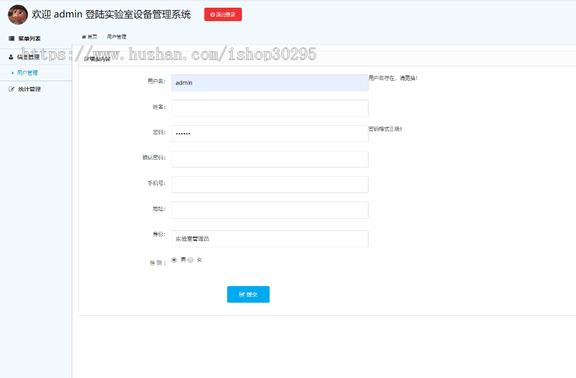The image size is (576, 378).
Task: Click the edit pencil icon beside 统计管理
Action: tap(12, 88)
